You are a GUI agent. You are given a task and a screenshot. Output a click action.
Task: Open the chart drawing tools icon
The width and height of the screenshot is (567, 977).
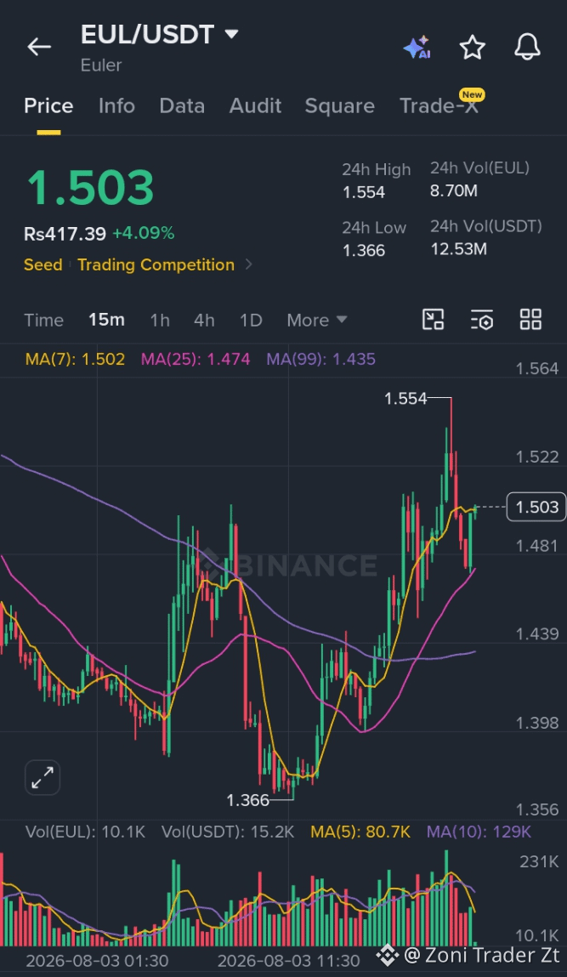click(433, 320)
